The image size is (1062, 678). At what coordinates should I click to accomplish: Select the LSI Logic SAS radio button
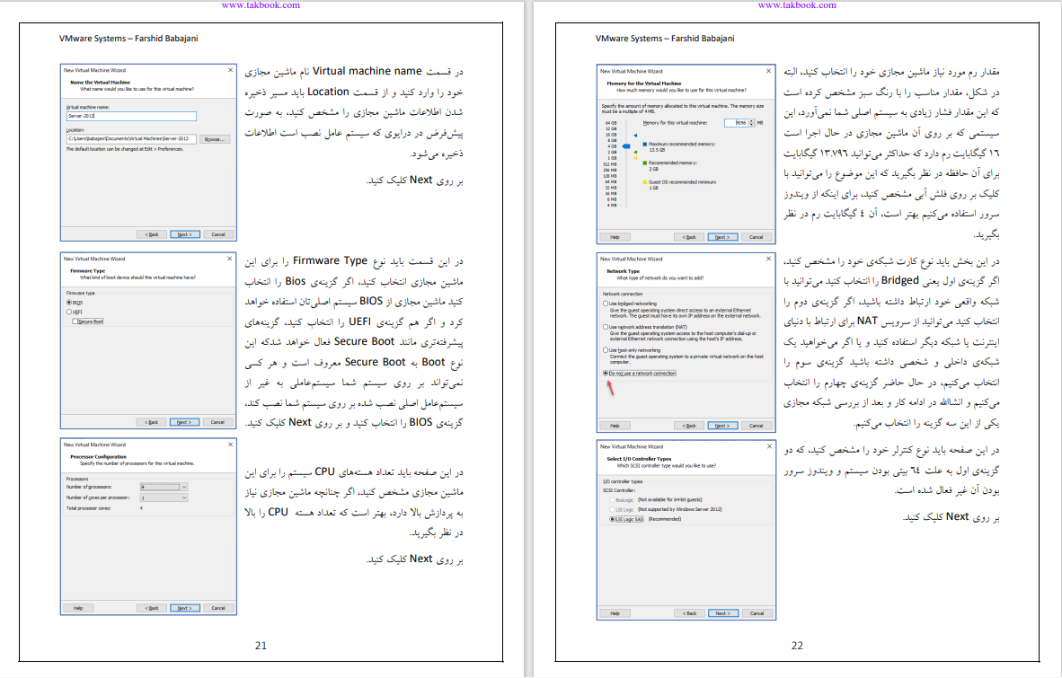[x=612, y=520]
